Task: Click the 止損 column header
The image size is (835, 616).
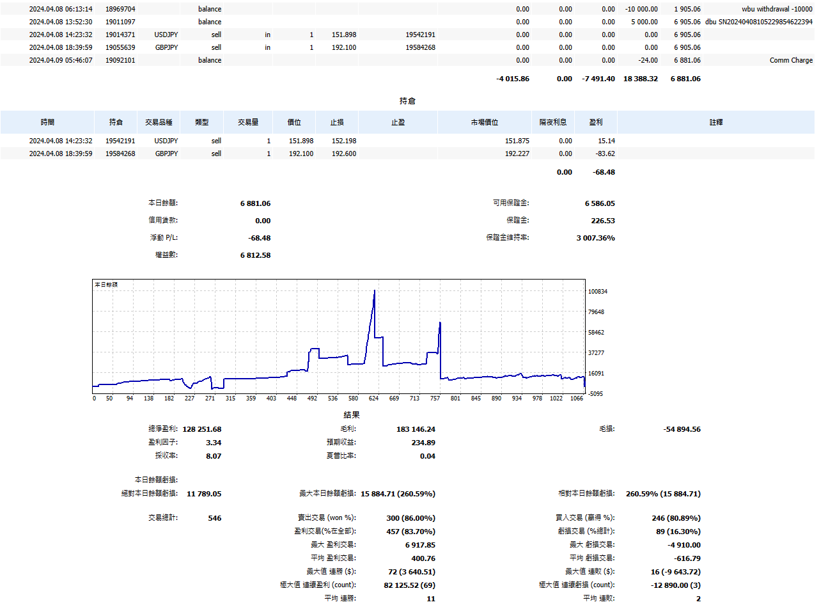Action: (x=337, y=122)
